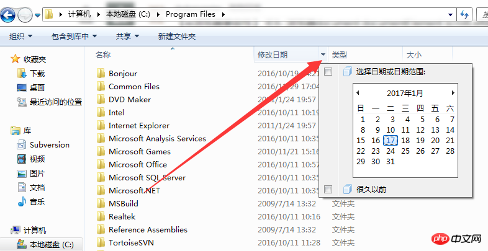Check the 很久以前 checkbox
This screenshot has height=251, width=488.
328,189
